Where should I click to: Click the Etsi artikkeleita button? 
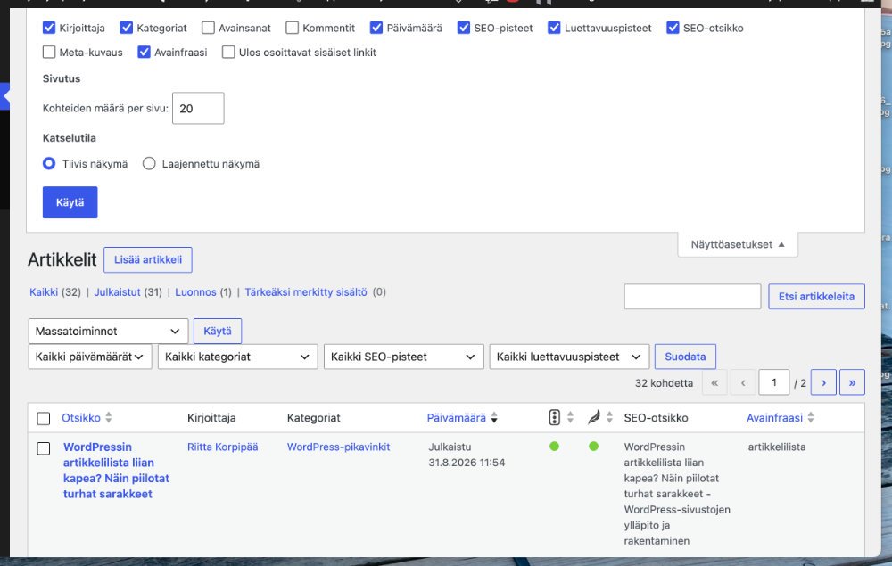[816, 296]
